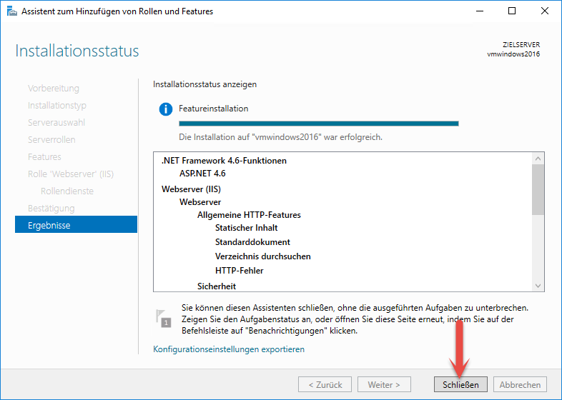
Task: Select Webserver (IIS) in the results list
Action: pyautogui.click(x=191, y=189)
